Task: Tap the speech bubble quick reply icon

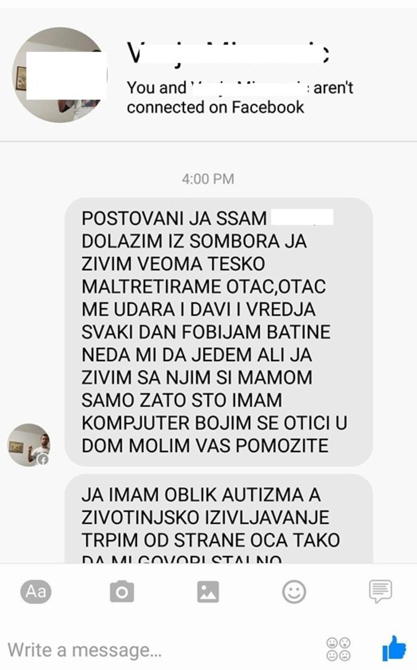Action: pyautogui.click(x=380, y=591)
